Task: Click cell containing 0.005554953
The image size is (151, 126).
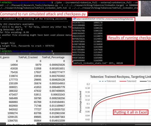Action: (x=54, y=83)
